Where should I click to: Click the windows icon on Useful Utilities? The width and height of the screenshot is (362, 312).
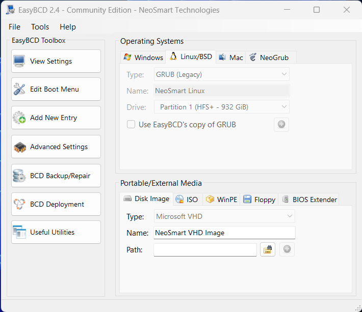(19, 232)
